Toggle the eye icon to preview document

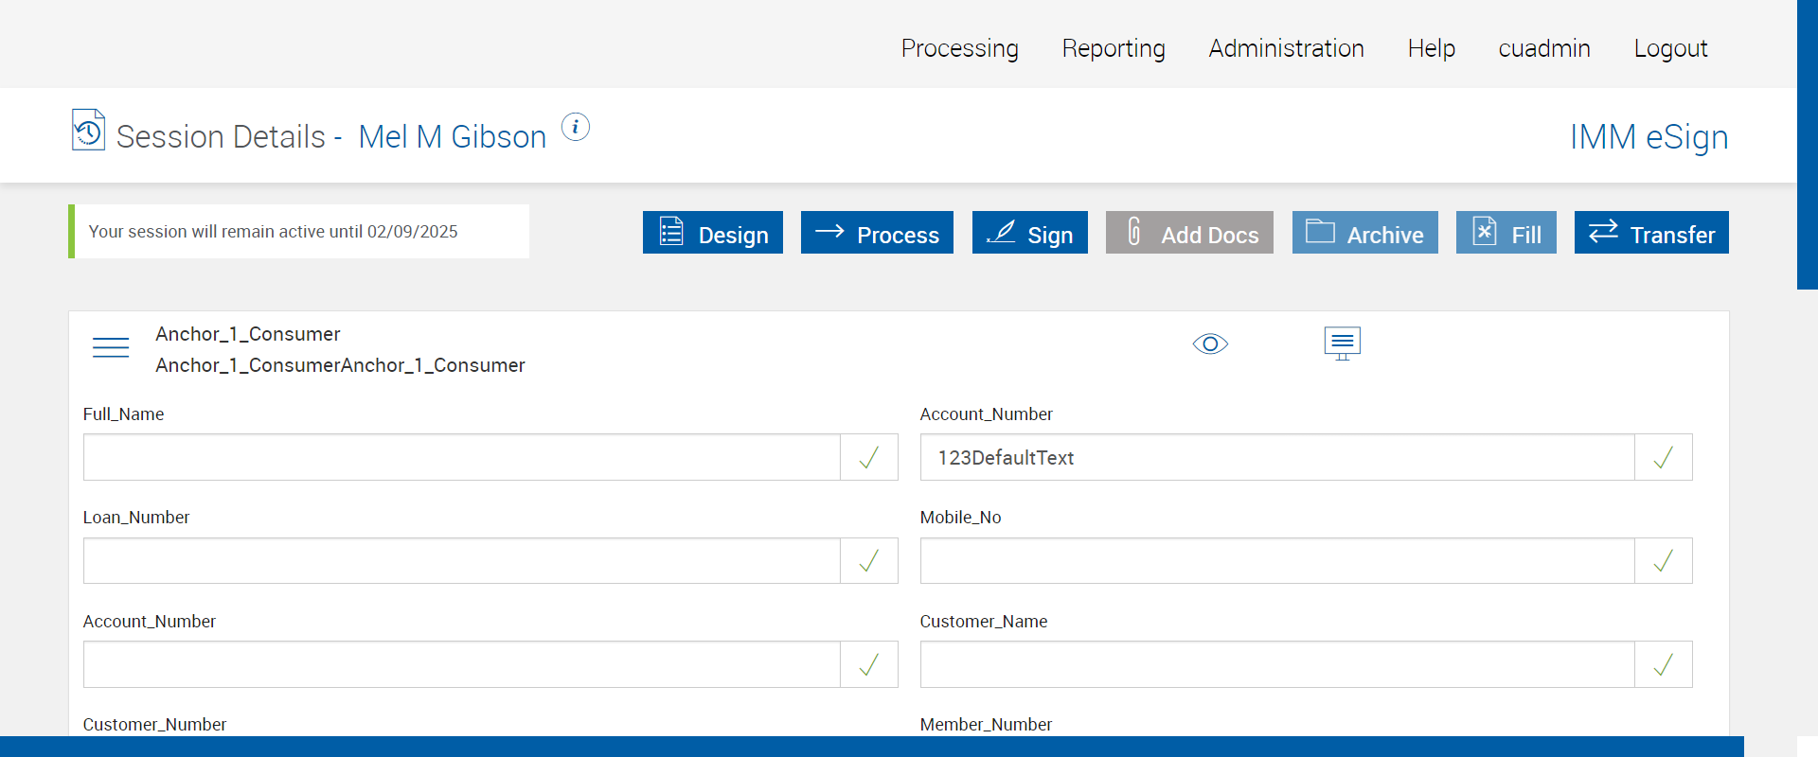[1210, 343]
